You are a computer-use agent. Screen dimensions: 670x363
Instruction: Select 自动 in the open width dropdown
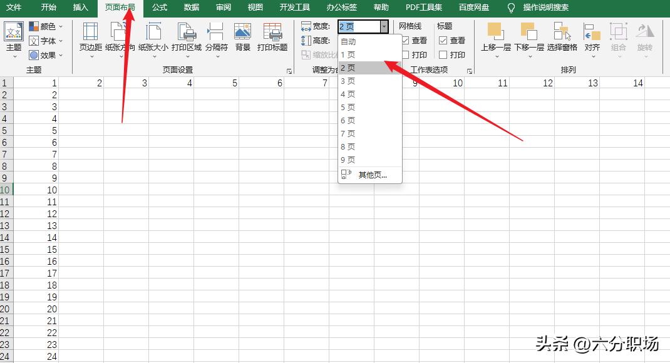pyautogui.click(x=348, y=41)
